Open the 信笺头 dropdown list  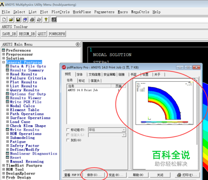tap(124, 135)
